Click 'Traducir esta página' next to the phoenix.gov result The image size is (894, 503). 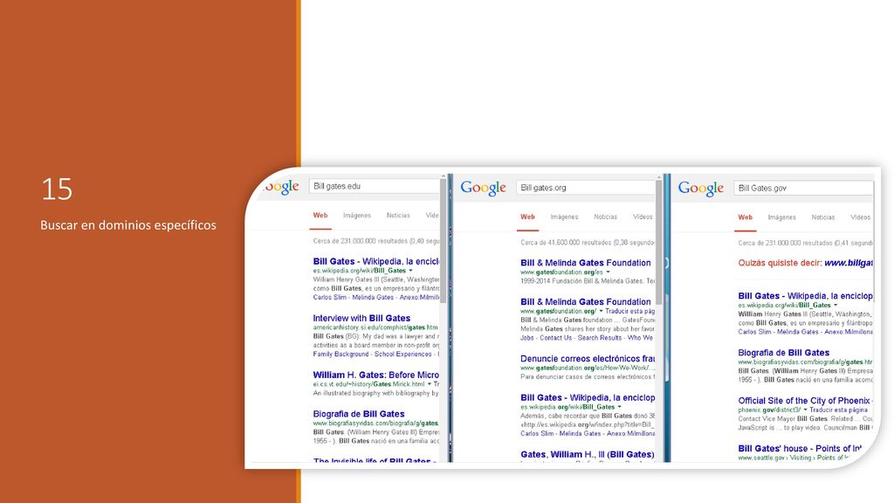(x=839, y=410)
